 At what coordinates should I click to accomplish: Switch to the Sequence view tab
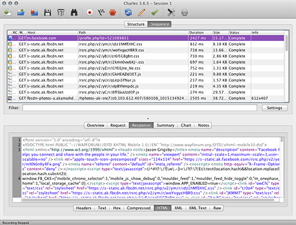pyautogui.click(x=160, y=24)
